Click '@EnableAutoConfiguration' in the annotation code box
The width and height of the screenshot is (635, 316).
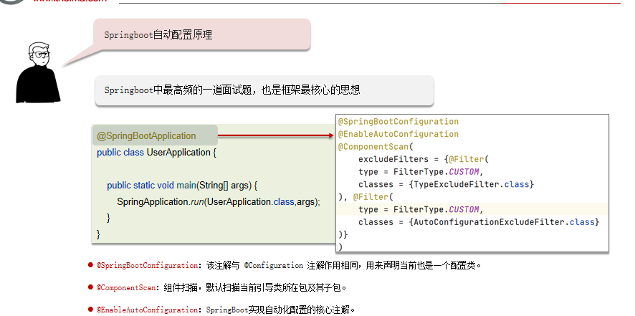coord(398,134)
